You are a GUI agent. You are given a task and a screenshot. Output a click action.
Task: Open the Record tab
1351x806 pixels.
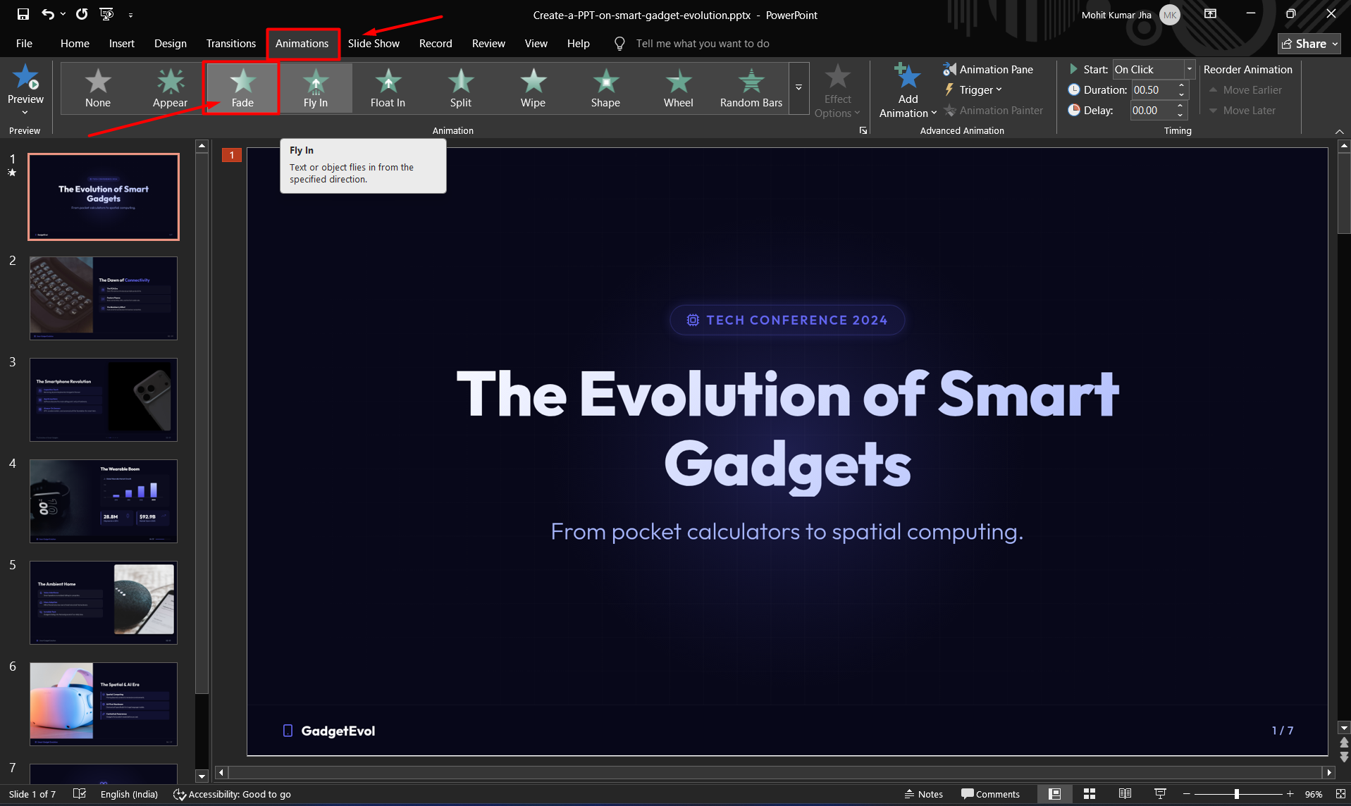pyautogui.click(x=436, y=43)
